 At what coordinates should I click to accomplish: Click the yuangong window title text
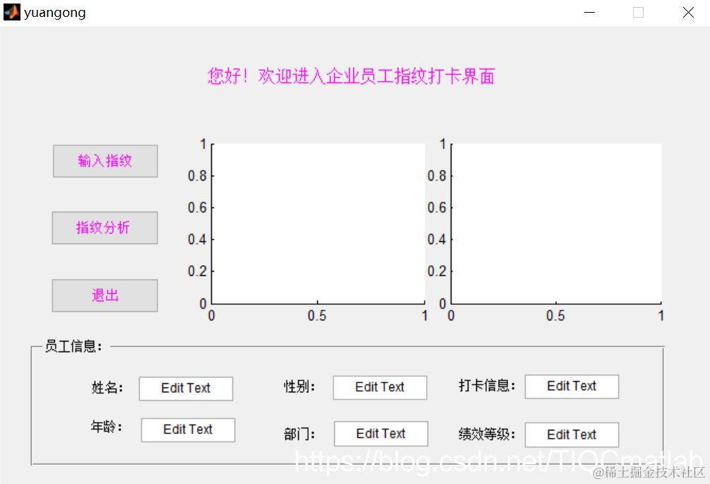pyautogui.click(x=54, y=11)
